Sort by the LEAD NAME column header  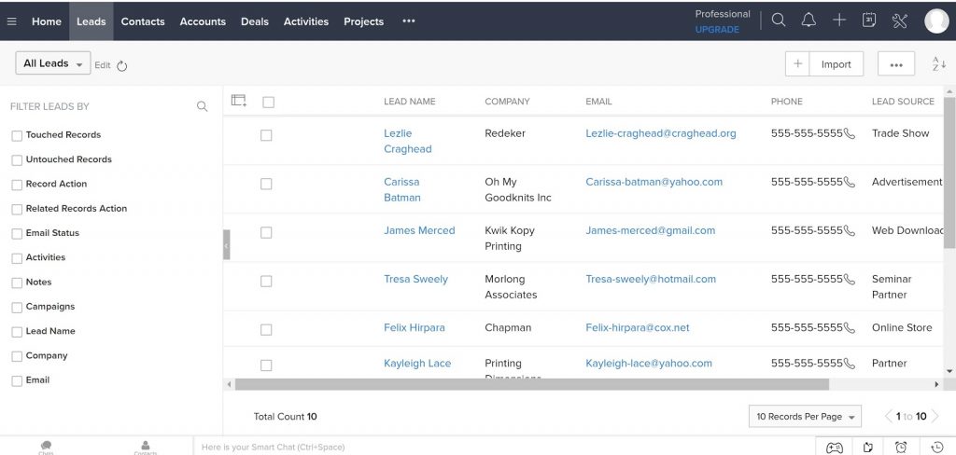pyautogui.click(x=409, y=102)
